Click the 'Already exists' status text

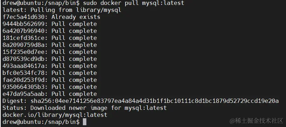tap(76, 17)
